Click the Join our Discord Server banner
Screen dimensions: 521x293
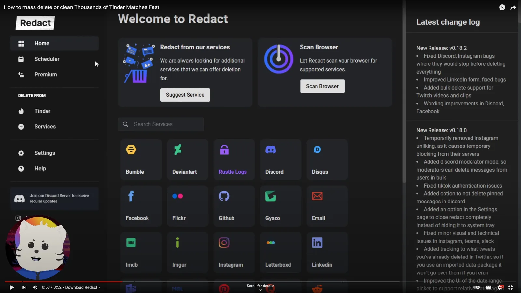[54, 199]
